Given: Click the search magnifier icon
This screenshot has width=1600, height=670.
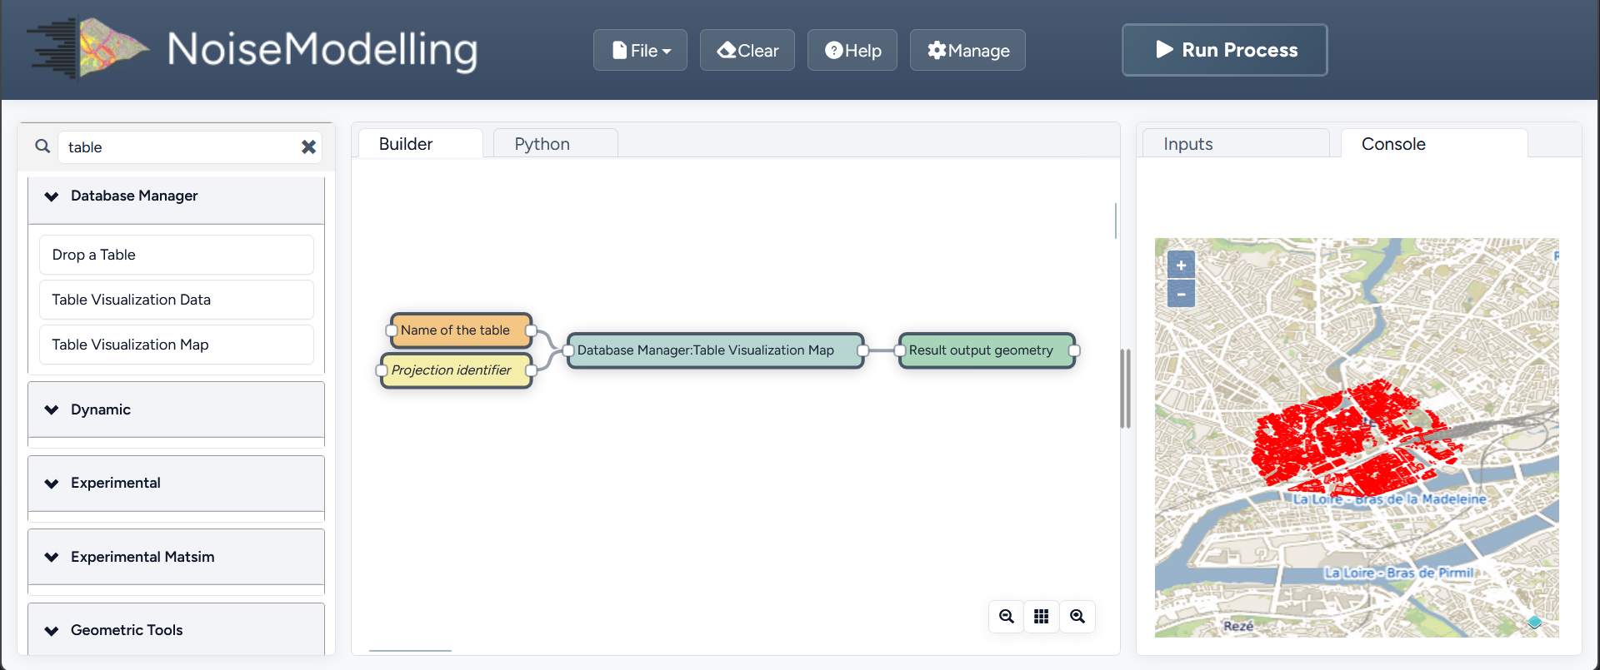Looking at the screenshot, I should [42, 146].
